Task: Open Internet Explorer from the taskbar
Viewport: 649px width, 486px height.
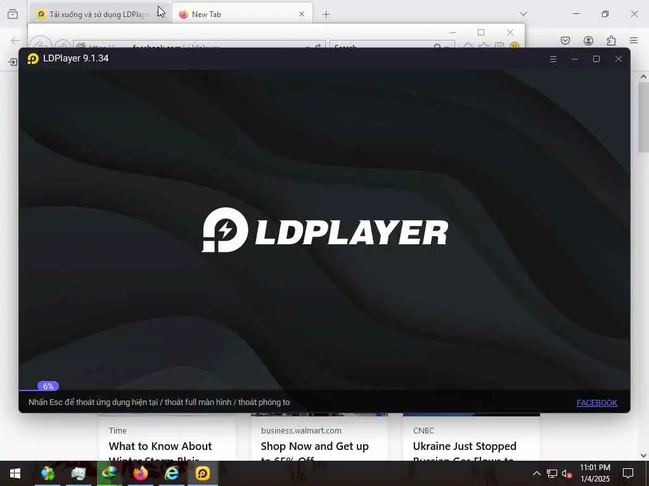Action: 172,473
